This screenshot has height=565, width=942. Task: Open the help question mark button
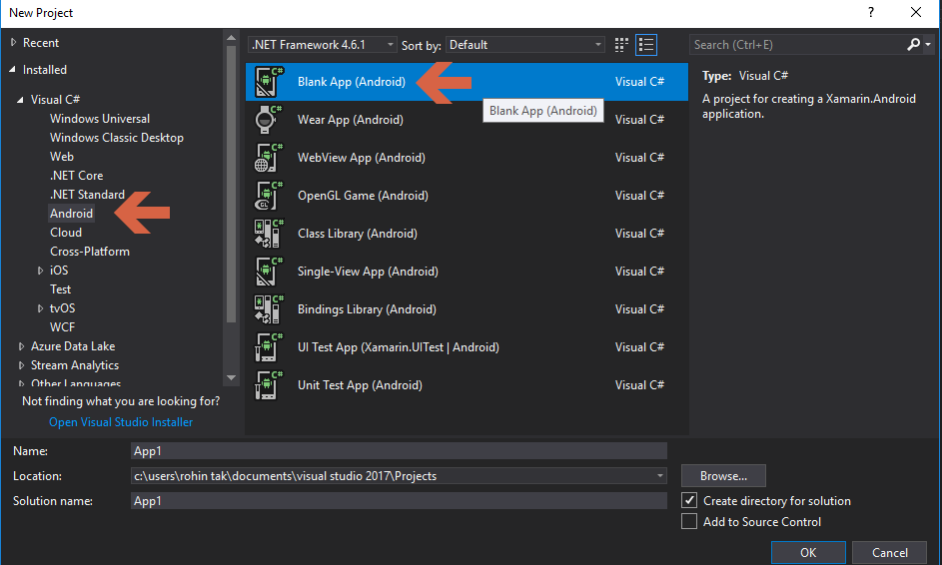tap(870, 13)
